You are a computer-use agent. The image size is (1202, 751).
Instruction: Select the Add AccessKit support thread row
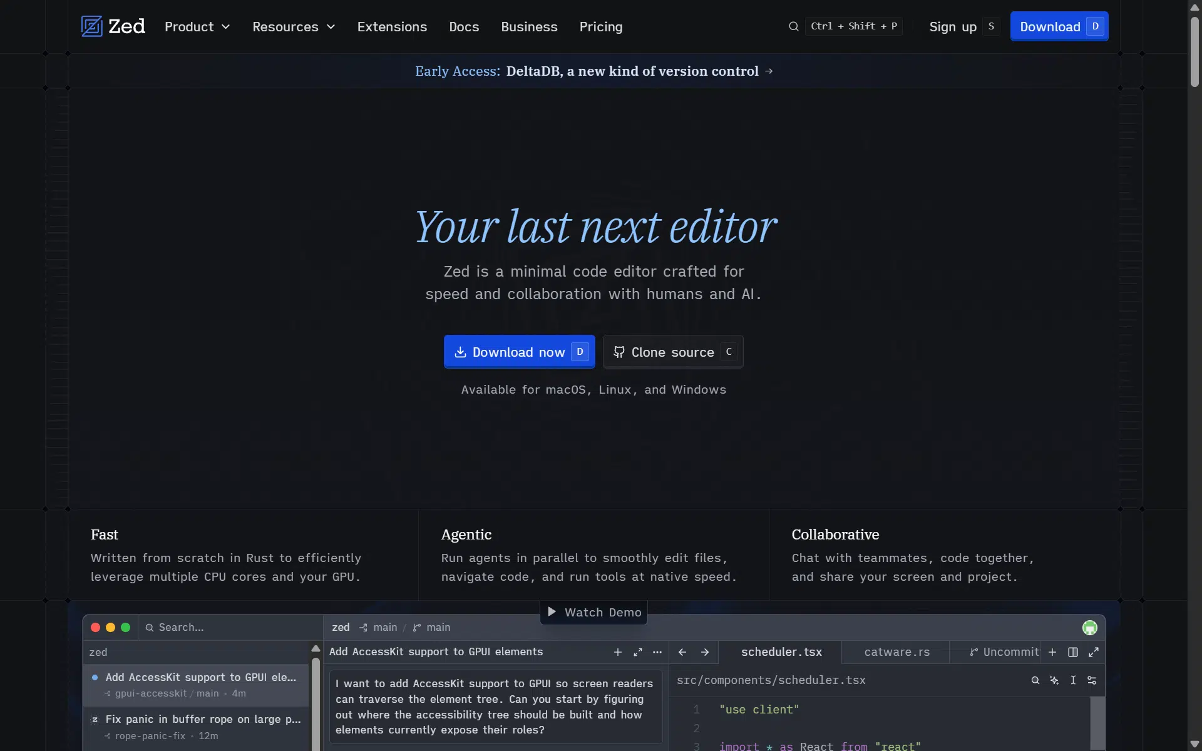tap(195, 685)
